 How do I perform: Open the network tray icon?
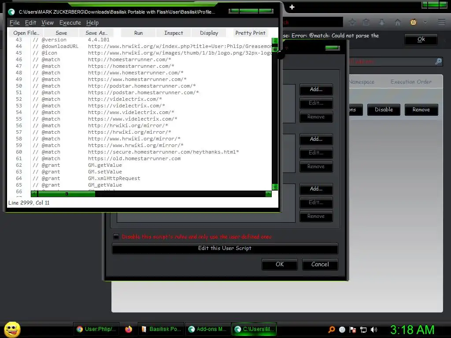pyautogui.click(x=363, y=329)
